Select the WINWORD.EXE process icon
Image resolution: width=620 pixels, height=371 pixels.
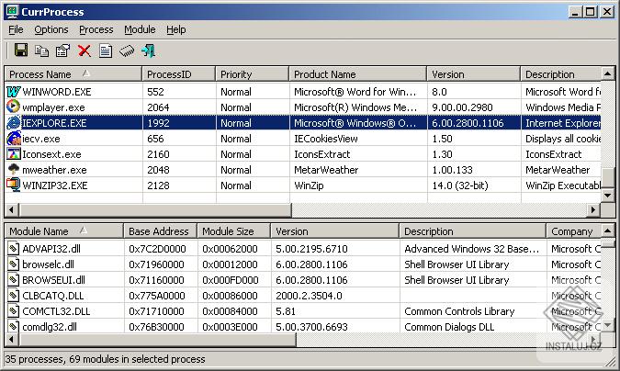tap(13, 92)
